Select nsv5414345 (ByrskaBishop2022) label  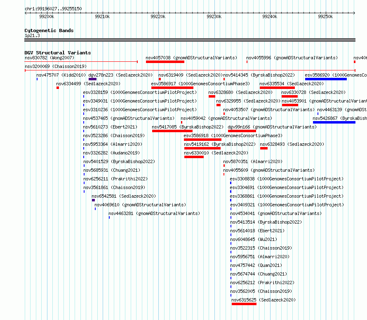(x=259, y=75)
